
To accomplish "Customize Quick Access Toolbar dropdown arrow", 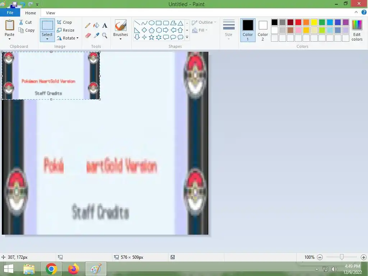I will [x=37, y=4].
